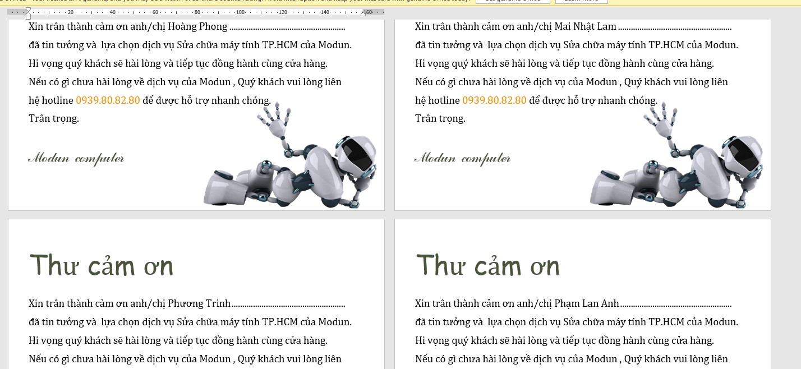Click "Nếu có gì chưa hài lòng" line in Phạm Lan Anh card
Screen dimensions: 801x369
coord(572,359)
